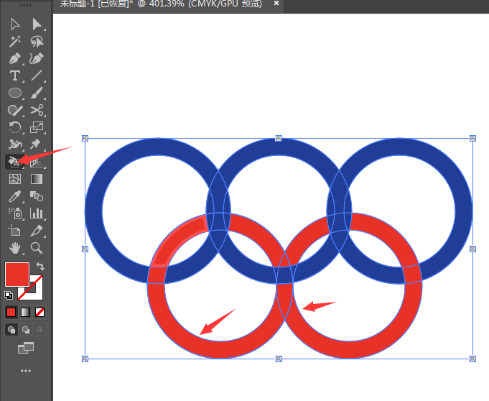Viewport: 489px width, 401px height.
Task: Reset to default fill and stroke
Action: point(9,295)
